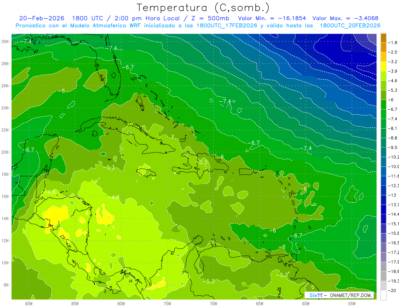Click the "Temperatura (C,somb.)" chart title

click(203, 8)
